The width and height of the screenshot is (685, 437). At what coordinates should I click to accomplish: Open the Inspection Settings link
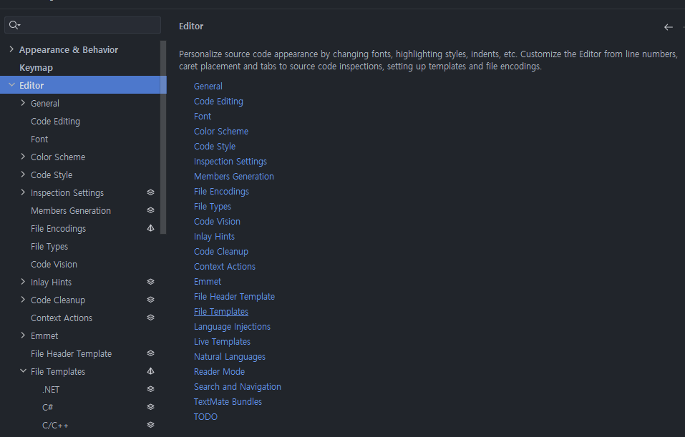pos(230,162)
